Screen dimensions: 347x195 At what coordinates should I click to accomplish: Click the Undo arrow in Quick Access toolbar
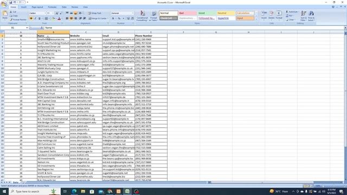click(15, 2)
